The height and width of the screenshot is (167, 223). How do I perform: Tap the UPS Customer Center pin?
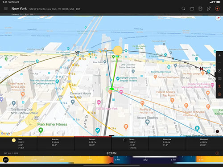133,72
